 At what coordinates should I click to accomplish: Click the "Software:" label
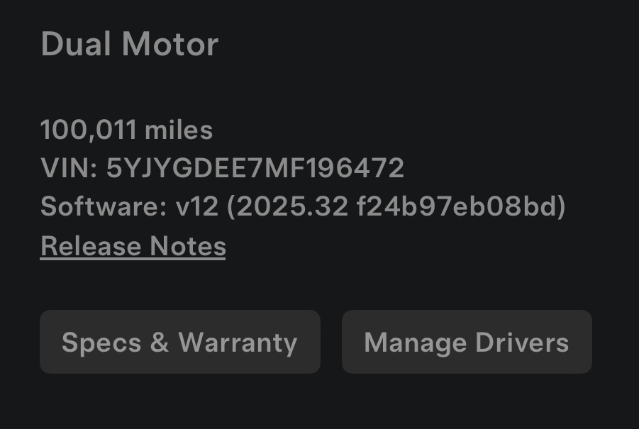pyautogui.click(x=104, y=207)
